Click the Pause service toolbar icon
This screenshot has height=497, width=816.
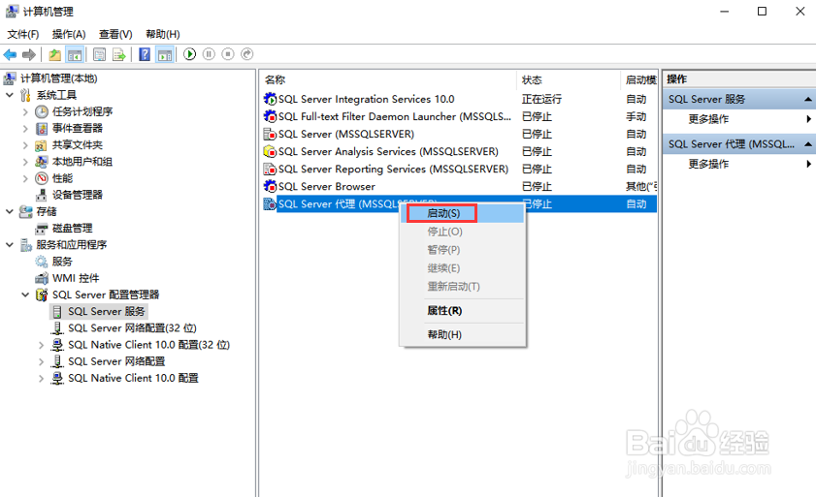209,54
